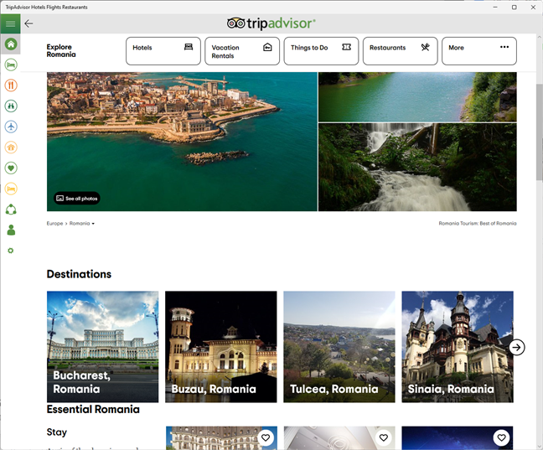Open the waterfall photo
543x450 pixels.
pos(417,167)
